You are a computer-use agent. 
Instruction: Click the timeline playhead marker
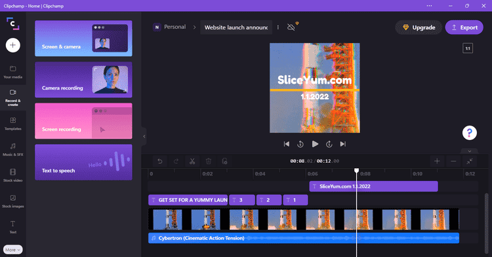(x=356, y=171)
